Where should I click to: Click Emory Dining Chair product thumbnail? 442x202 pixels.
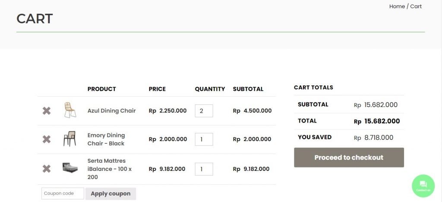click(x=69, y=139)
